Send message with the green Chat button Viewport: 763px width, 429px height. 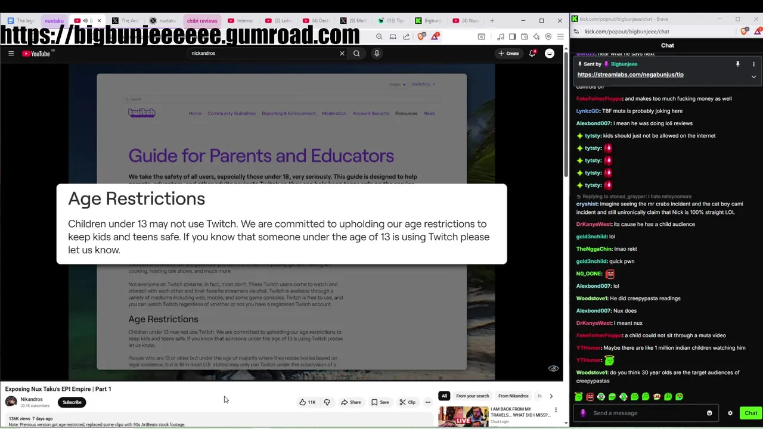750,413
